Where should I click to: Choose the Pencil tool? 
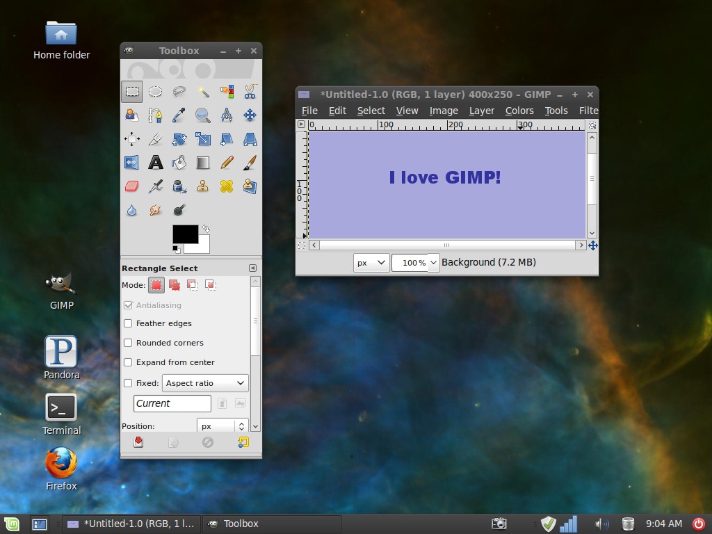(227, 163)
